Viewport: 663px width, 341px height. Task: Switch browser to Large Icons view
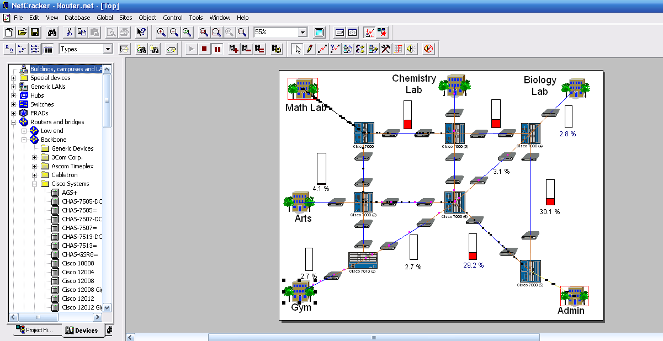pyautogui.click(x=9, y=49)
